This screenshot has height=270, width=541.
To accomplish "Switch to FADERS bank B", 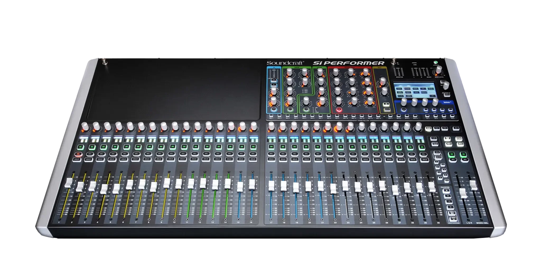I will tap(447, 196).
